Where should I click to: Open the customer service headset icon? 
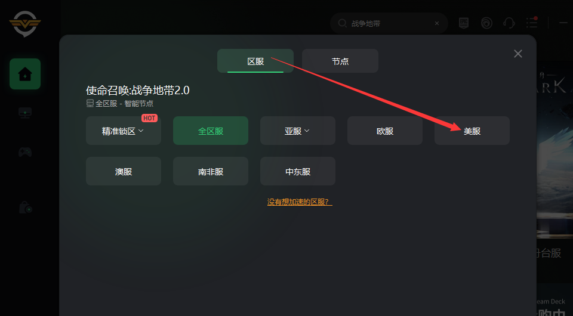pos(509,23)
